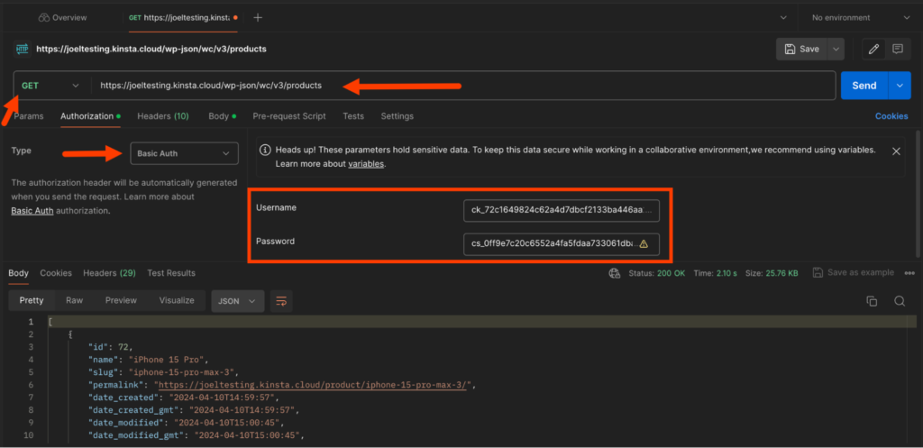Image resolution: width=923 pixels, height=448 pixels.
Task: Dismiss the Heads up sensitive data banner
Action: [x=896, y=151]
